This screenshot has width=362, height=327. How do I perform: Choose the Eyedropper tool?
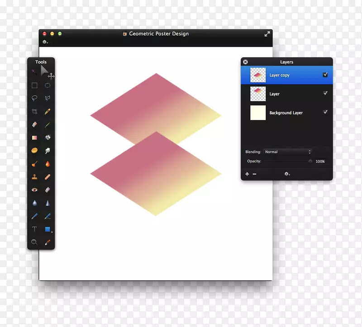pyautogui.click(x=48, y=242)
